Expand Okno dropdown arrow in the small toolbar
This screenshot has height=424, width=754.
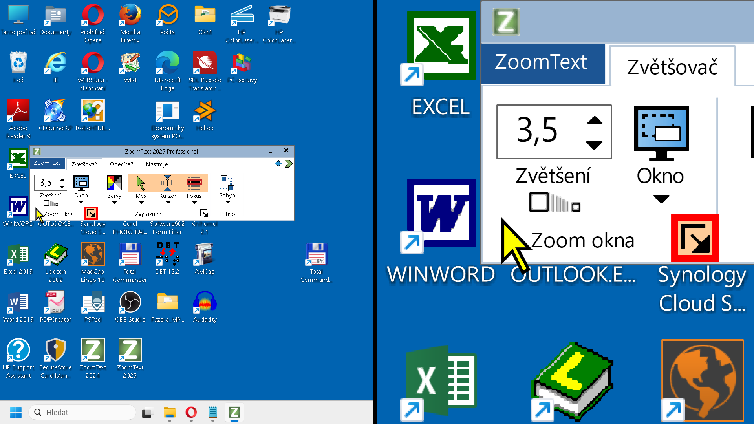(x=81, y=203)
